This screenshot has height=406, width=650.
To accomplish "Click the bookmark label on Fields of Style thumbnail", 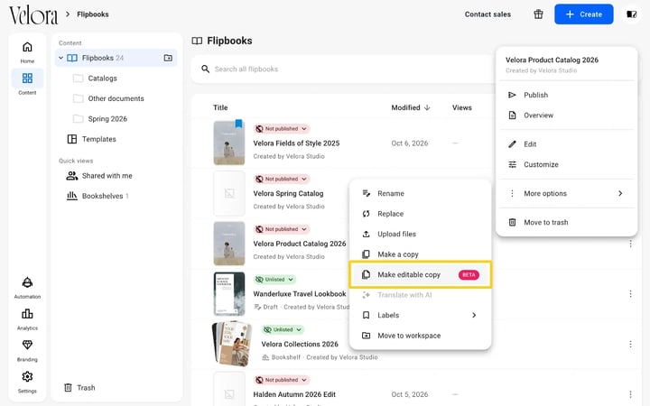I will coord(238,124).
